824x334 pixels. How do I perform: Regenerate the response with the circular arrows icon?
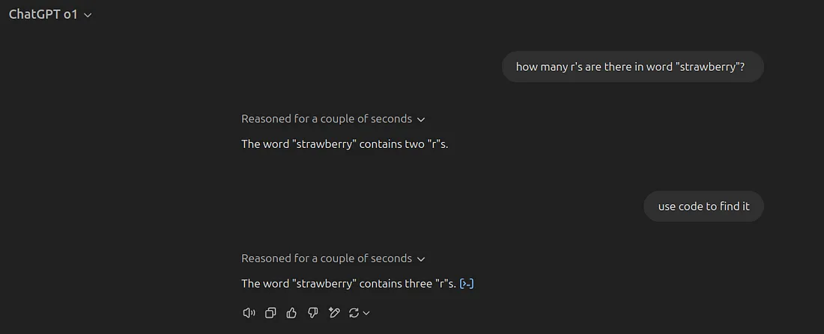click(354, 313)
